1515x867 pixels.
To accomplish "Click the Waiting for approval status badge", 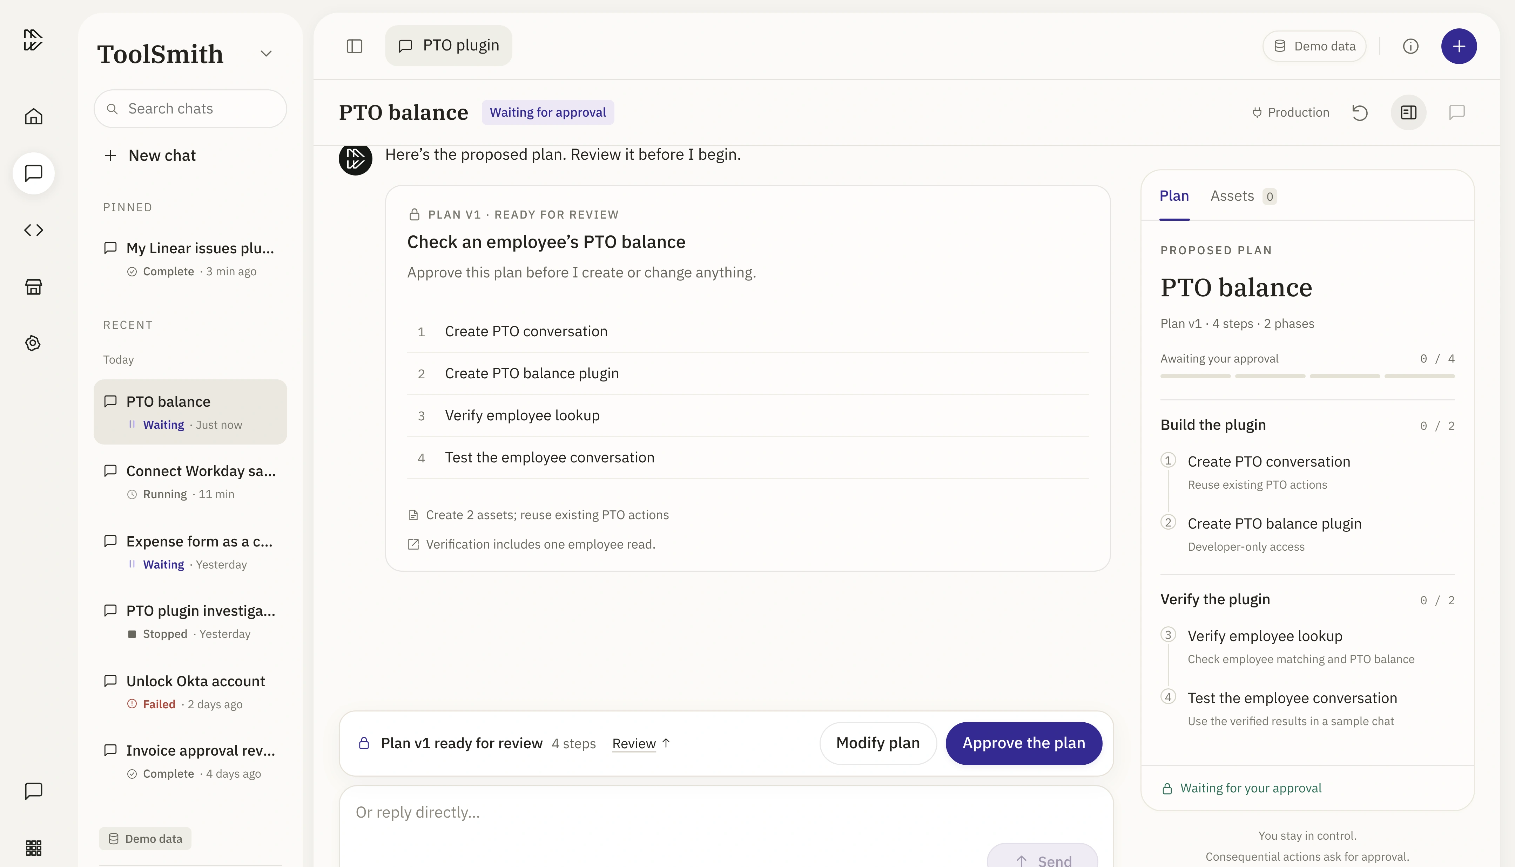I will pyautogui.click(x=548, y=112).
